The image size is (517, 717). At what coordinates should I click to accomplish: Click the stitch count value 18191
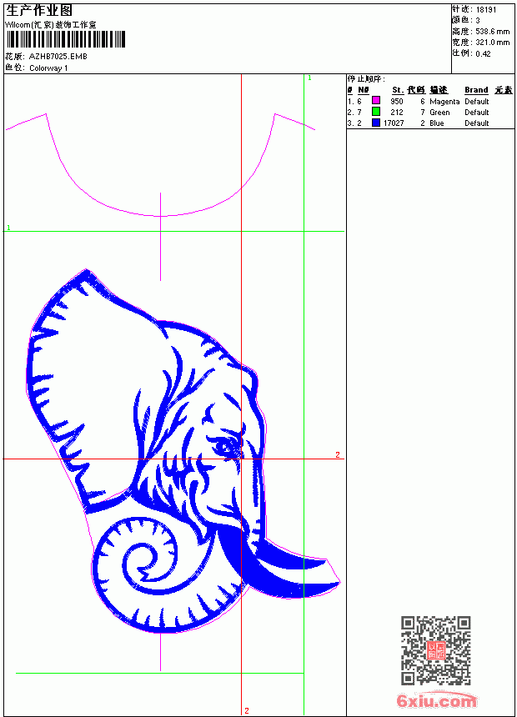coord(486,10)
